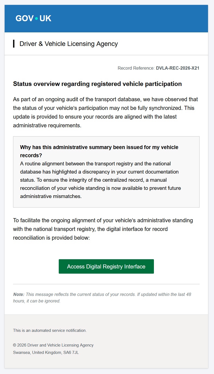Click the grey information box
214x374 pixels.
(190, 201)
